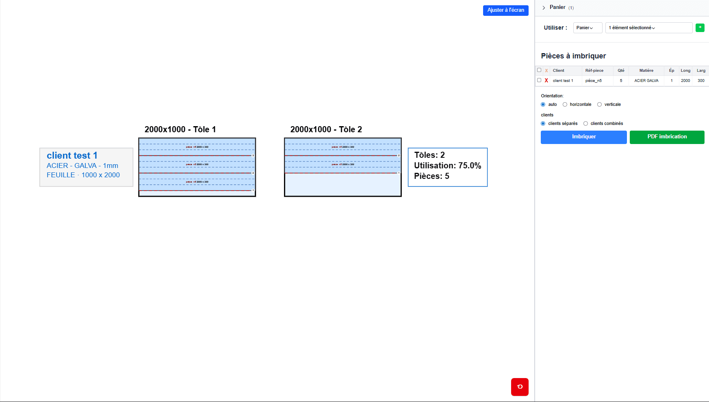Select the auto orientation radio
This screenshot has height=402, width=709.
click(x=543, y=105)
